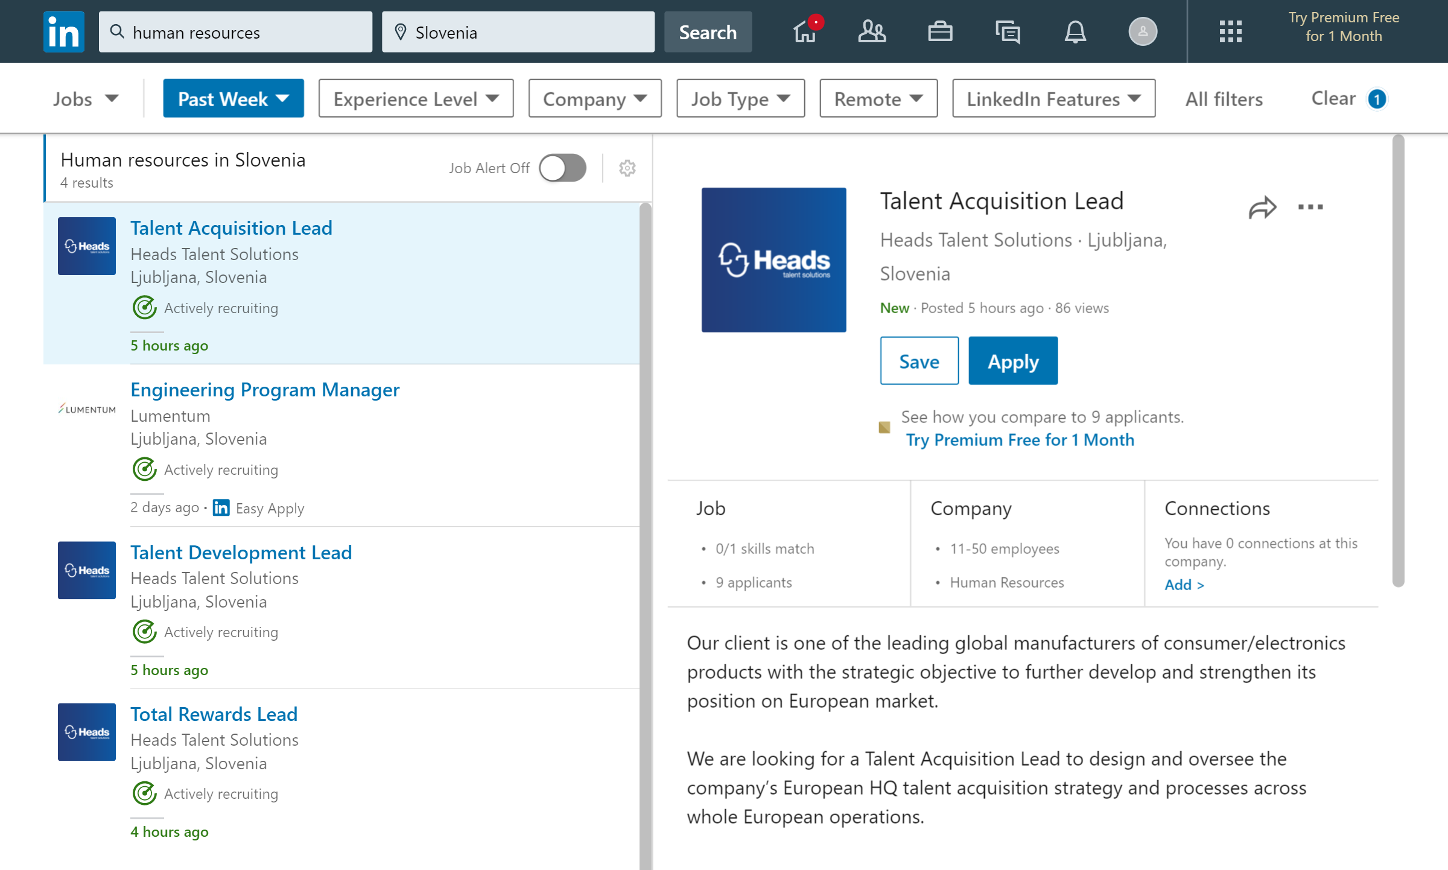Image resolution: width=1448 pixels, height=870 pixels.
Task: Click the Notifications bell icon
Action: pyautogui.click(x=1076, y=31)
